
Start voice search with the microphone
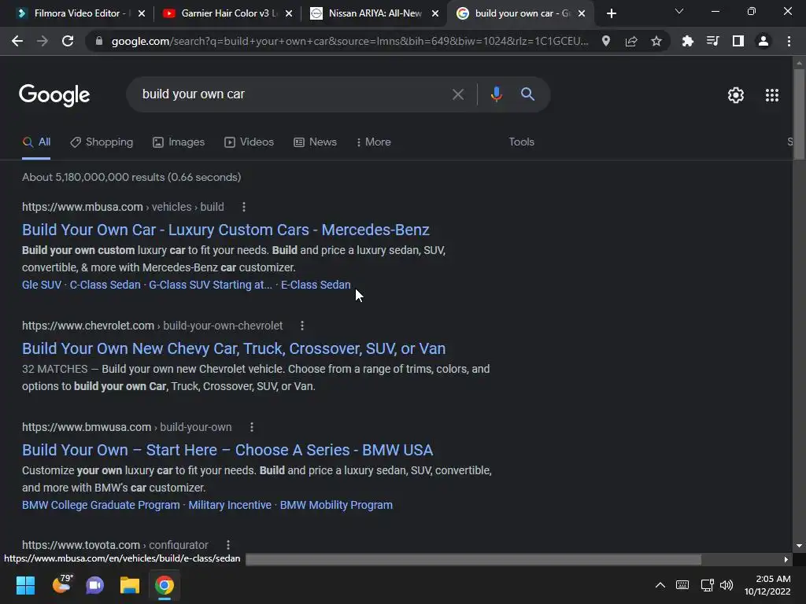coord(496,94)
